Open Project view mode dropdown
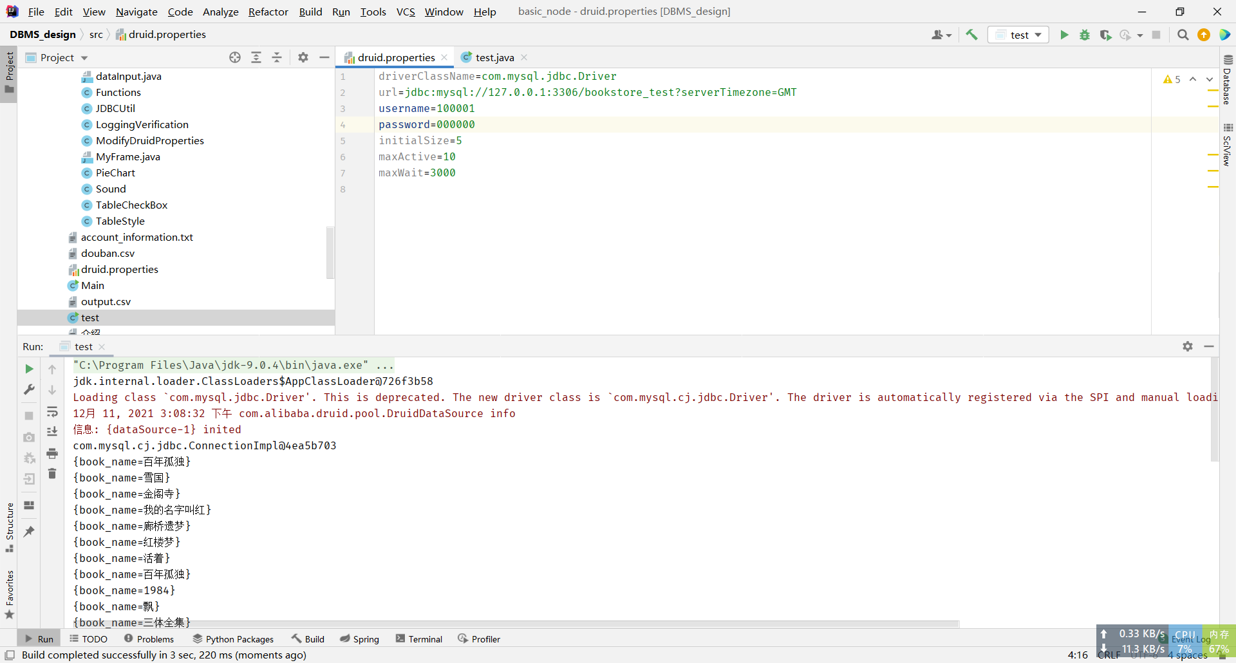1236x663 pixels. point(84,58)
